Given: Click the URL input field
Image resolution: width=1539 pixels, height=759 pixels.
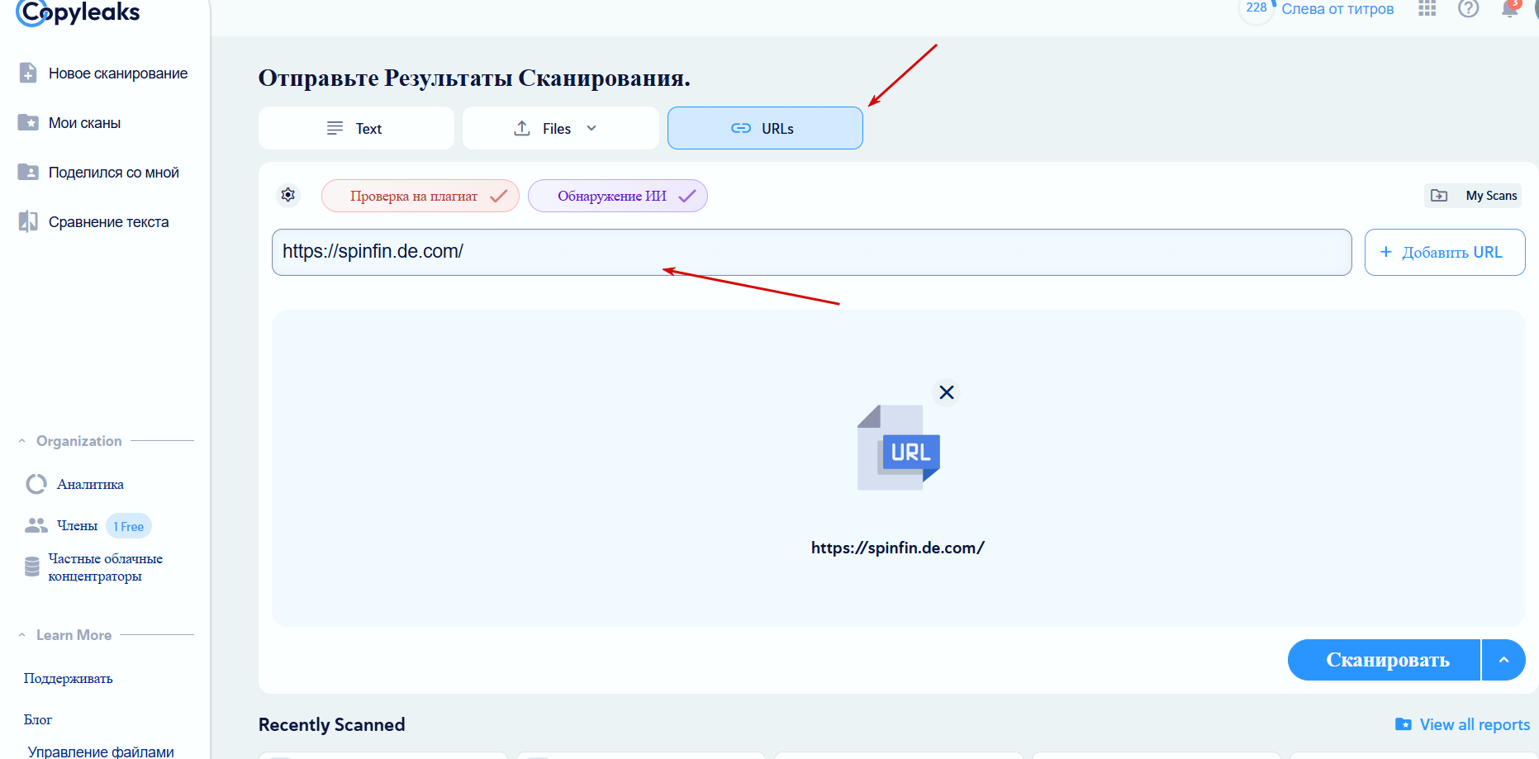Looking at the screenshot, I should pos(811,252).
